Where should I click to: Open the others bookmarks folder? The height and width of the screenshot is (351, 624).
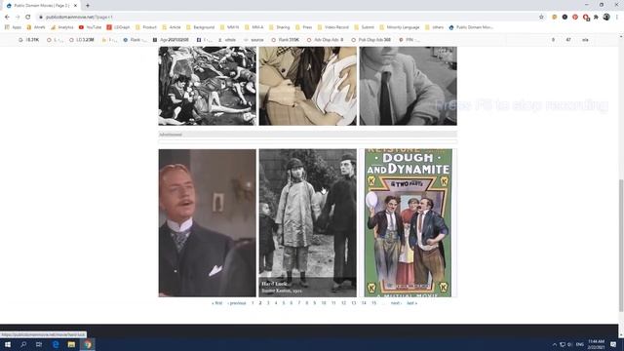point(434,27)
